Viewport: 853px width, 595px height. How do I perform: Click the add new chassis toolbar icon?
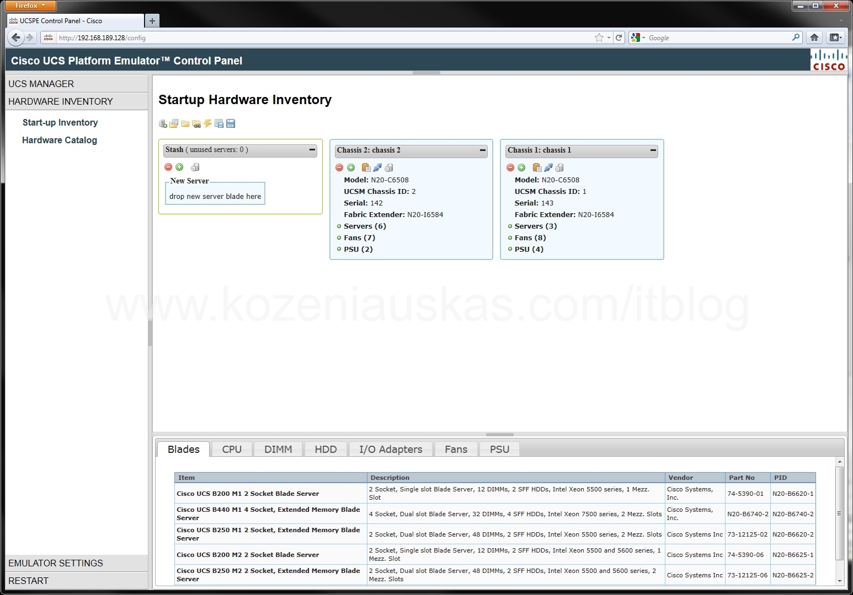(163, 123)
